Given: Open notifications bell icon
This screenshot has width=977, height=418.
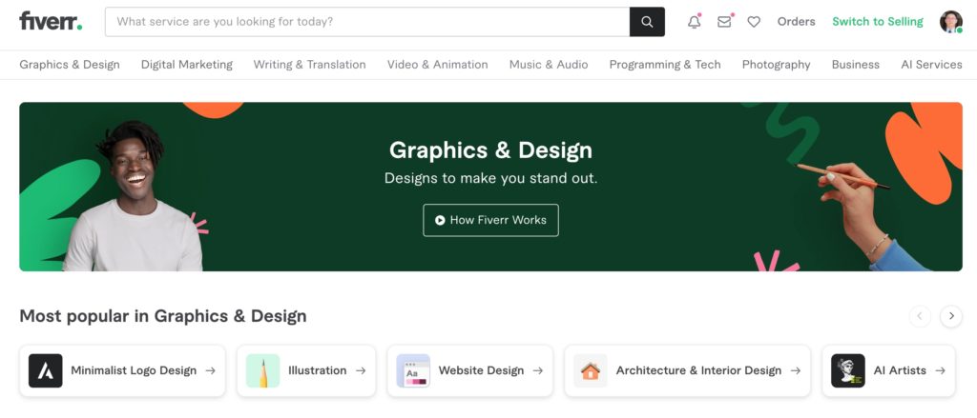Looking at the screenshot, I should click(x=695, y=22).
